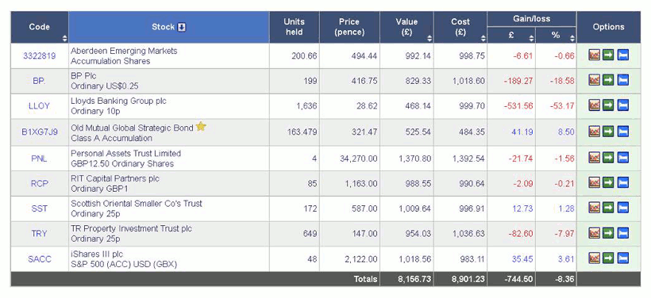Click green arrow for Scottish Oriental Smaller Co's
651x298 pixels.
(608, 208)
